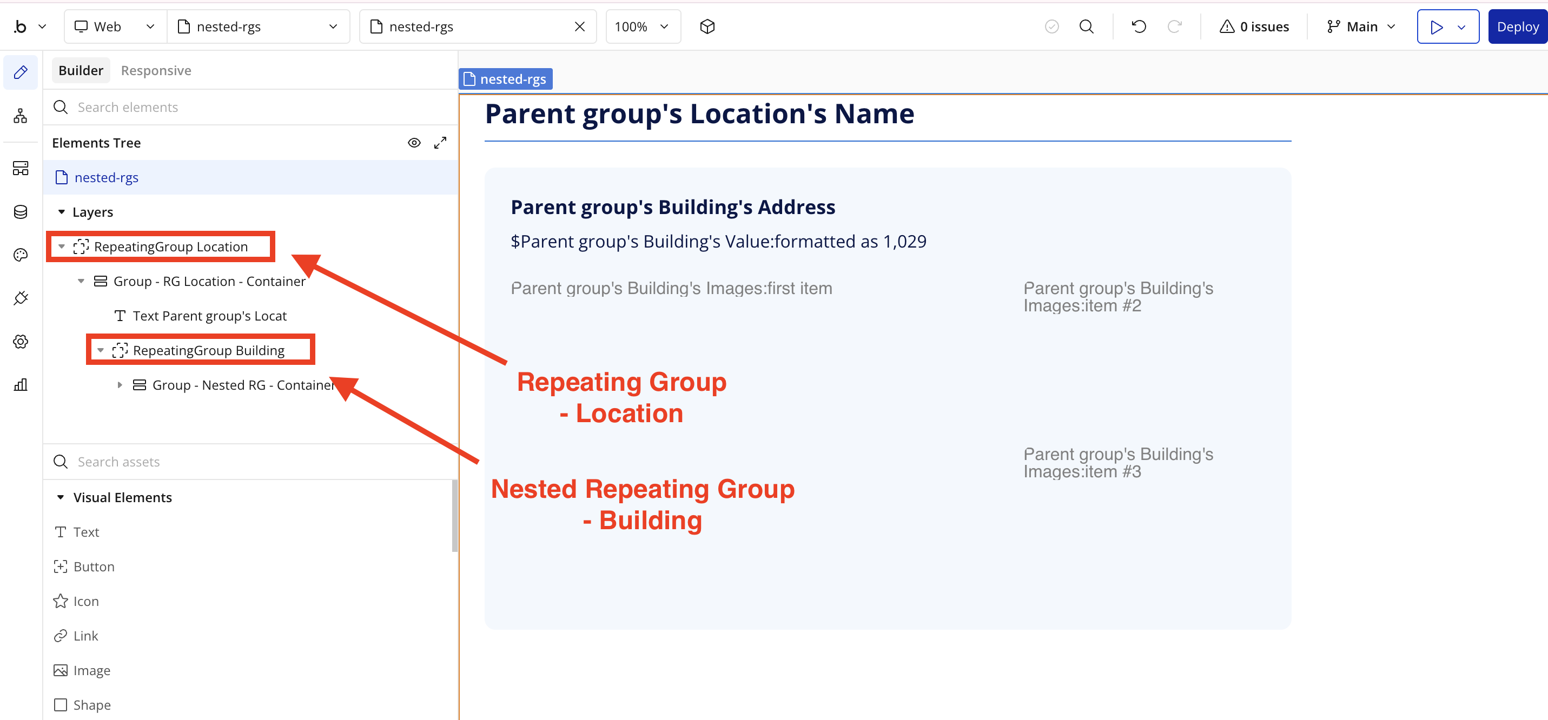Click the search magnifier in top toolbar

(x=1086, y=26)
